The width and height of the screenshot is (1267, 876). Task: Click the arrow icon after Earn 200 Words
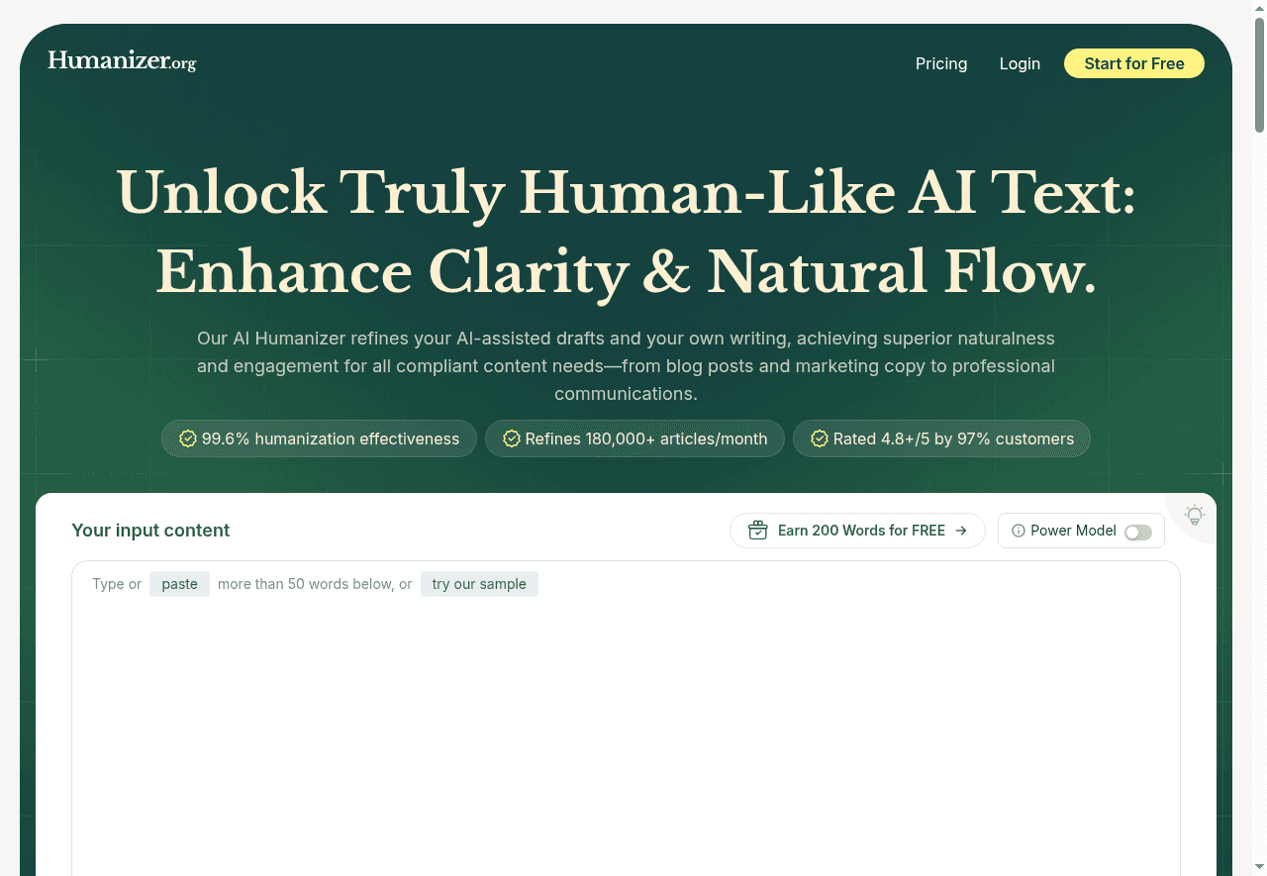961,531
